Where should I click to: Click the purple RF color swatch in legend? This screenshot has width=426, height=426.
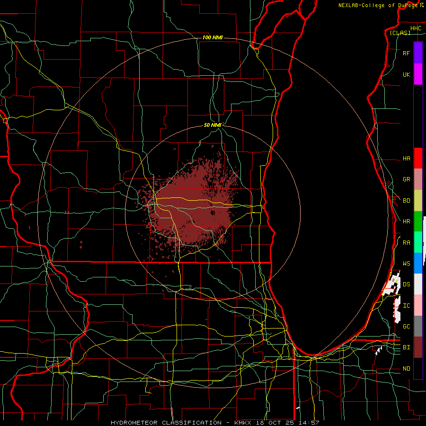pyautogui.click(x=418, y=53)
